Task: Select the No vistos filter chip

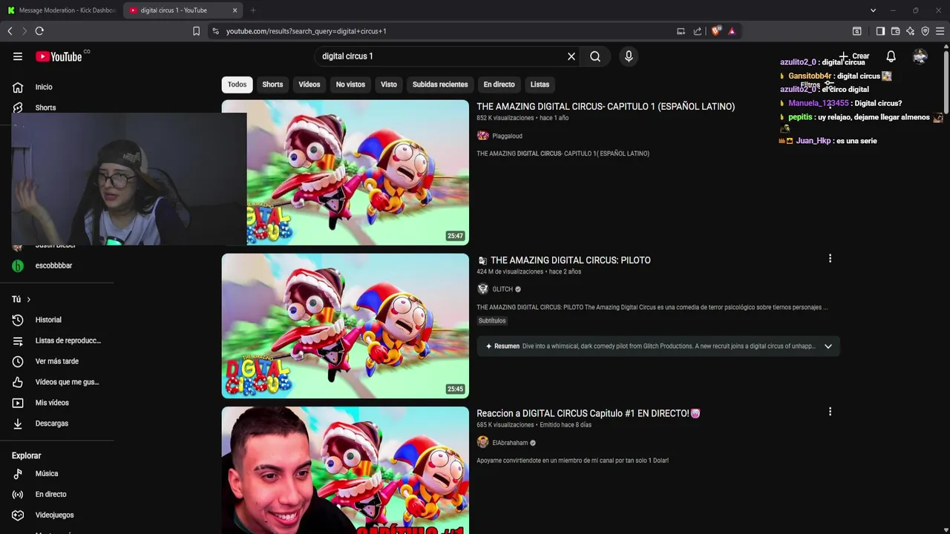Action: point(350,85)
